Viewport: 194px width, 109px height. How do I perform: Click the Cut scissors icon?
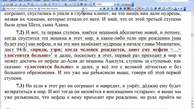pyautogui.click(x=37, y=4)
